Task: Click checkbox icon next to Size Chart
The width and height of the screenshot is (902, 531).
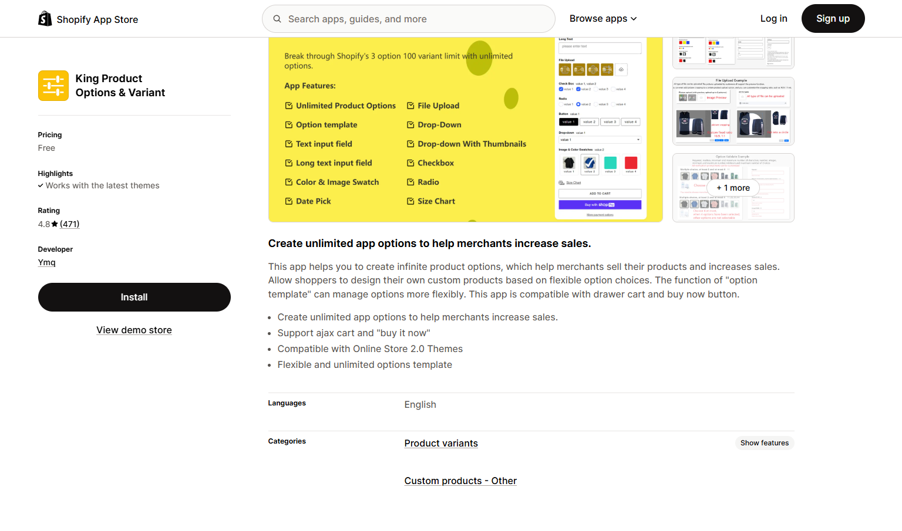Action: (x=410, y=201)
